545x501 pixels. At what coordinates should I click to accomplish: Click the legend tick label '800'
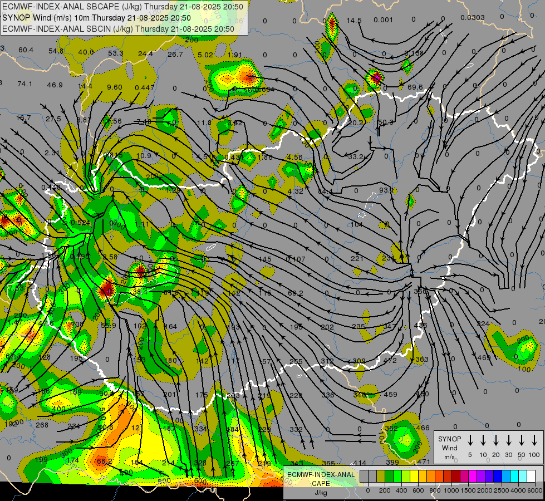point(435,490)
